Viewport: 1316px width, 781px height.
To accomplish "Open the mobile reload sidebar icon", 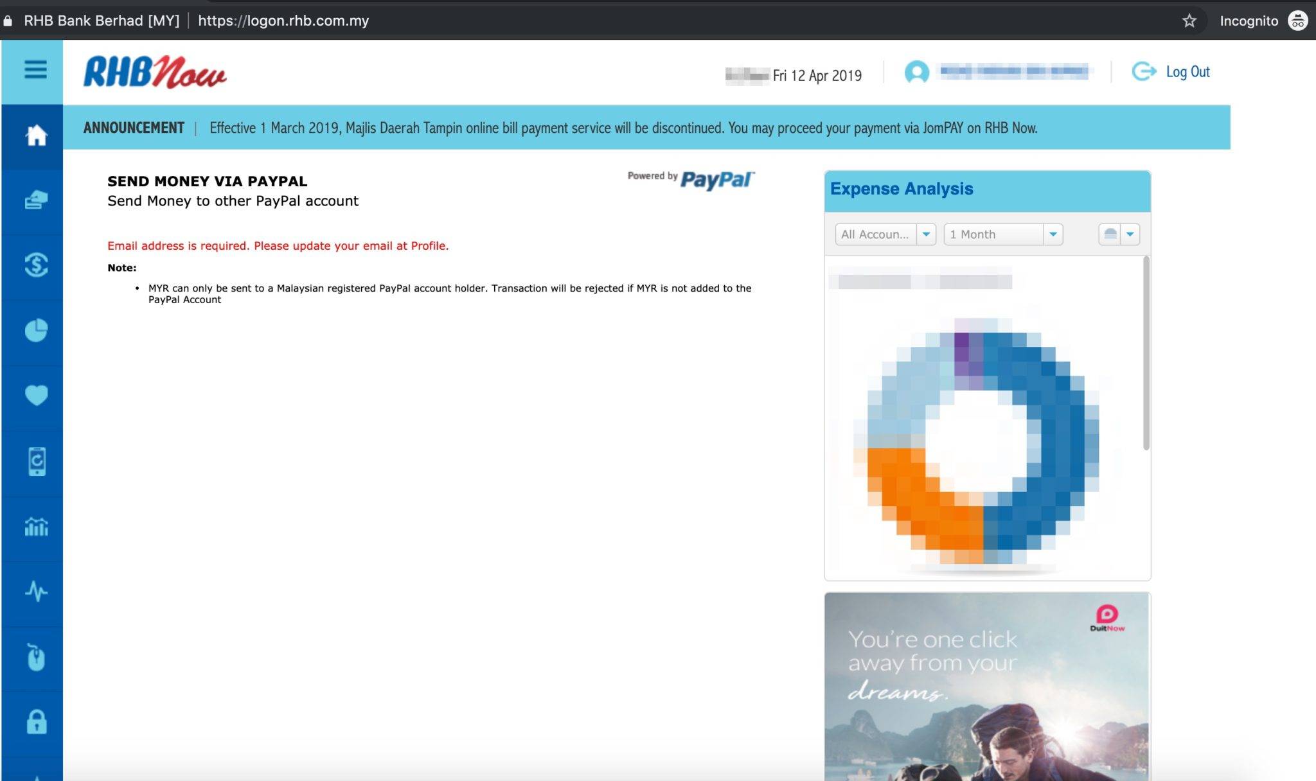I will point(37,461).
